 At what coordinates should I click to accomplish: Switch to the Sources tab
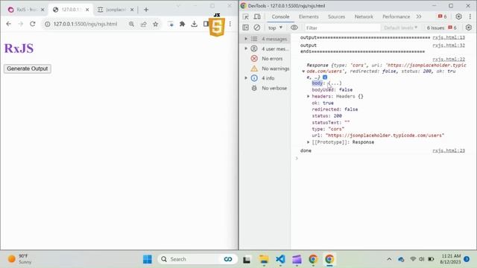(336, 16)
